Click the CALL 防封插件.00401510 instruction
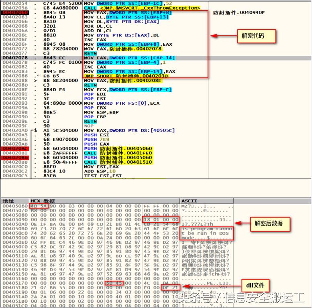Screen dimensions: 312x308 [118, 162]
